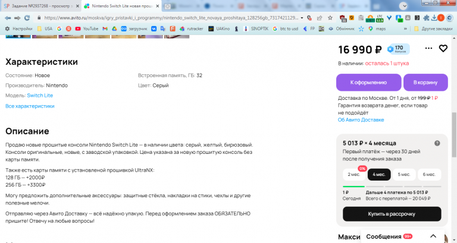Screen dimensions: 457x243
Task: Open the Google Translate bookmark icon
Action: pyautogui.click(x=163, y=29)
